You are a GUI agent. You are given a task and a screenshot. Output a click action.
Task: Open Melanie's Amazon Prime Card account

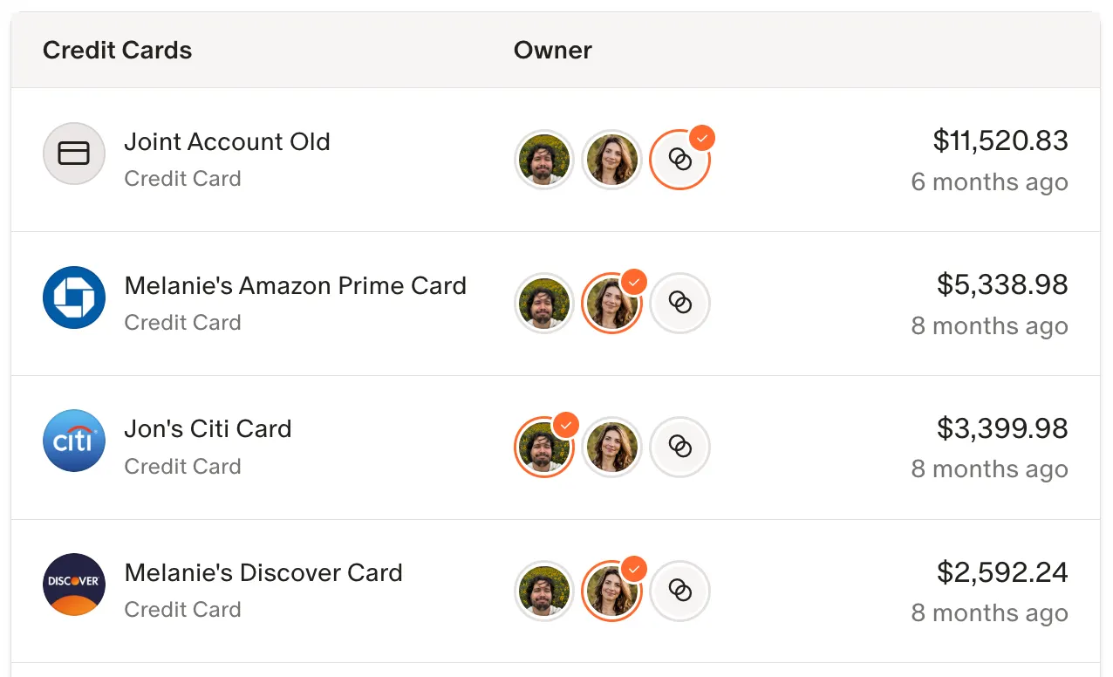click(295, 286)
